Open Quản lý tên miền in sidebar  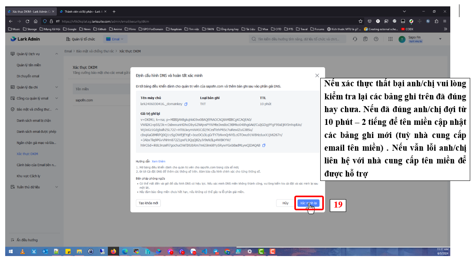tap(29, 65)
